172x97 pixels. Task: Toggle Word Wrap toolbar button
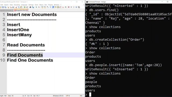click(x=48, y=7)
